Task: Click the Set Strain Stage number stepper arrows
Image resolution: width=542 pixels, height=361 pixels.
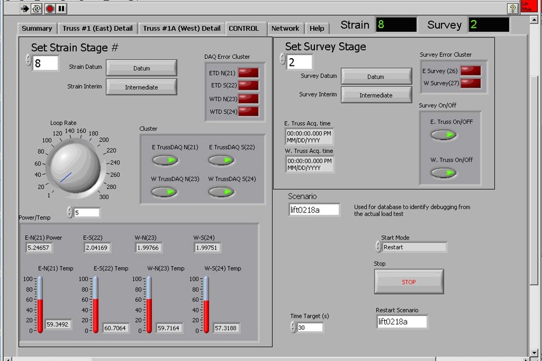Action: coord(28,61)
